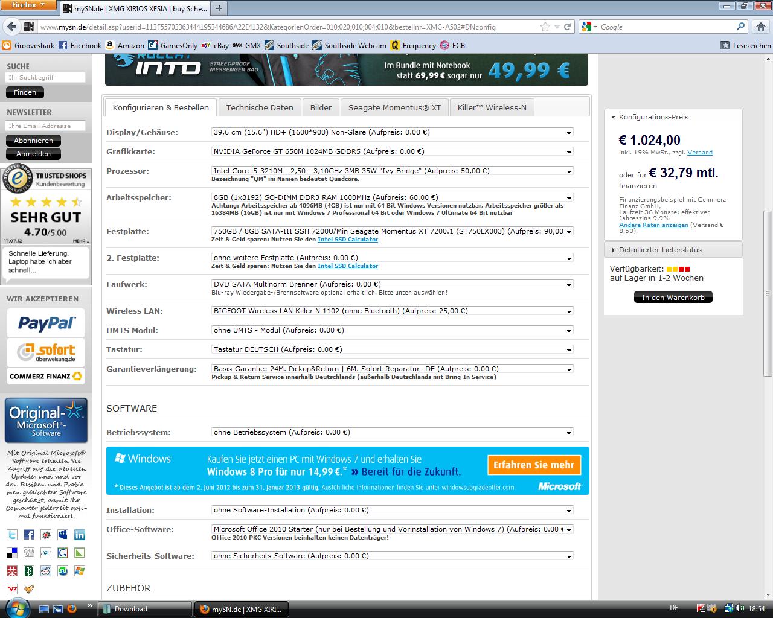The image size is (773, 618).
Task: Open Wireless LAN dropdown
Action: click(x=393, y=311)
